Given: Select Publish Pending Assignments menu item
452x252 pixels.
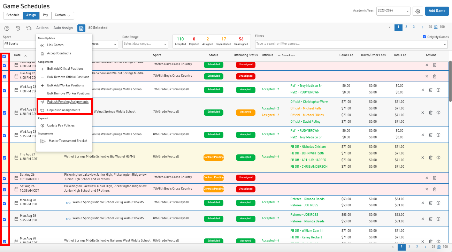Looking at the screenshot, I should (68, 102).
